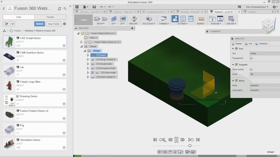Open the Multi-Axis toolpath icon
The height and width of the screenshot is (157, 280).
tap(149, 19)
